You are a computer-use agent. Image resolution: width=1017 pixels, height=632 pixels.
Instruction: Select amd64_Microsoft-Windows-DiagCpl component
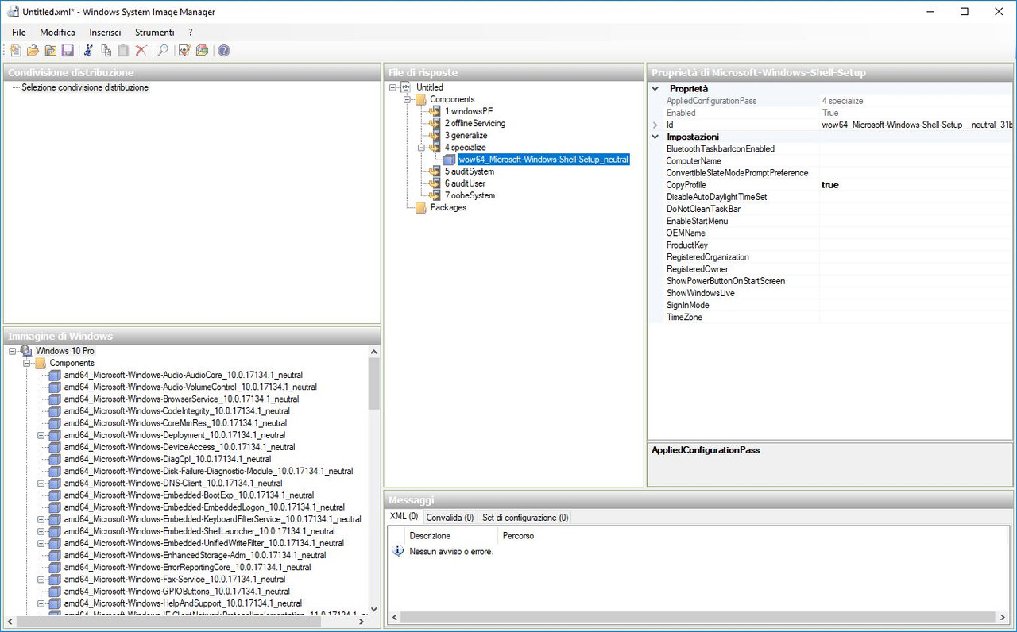167,459
